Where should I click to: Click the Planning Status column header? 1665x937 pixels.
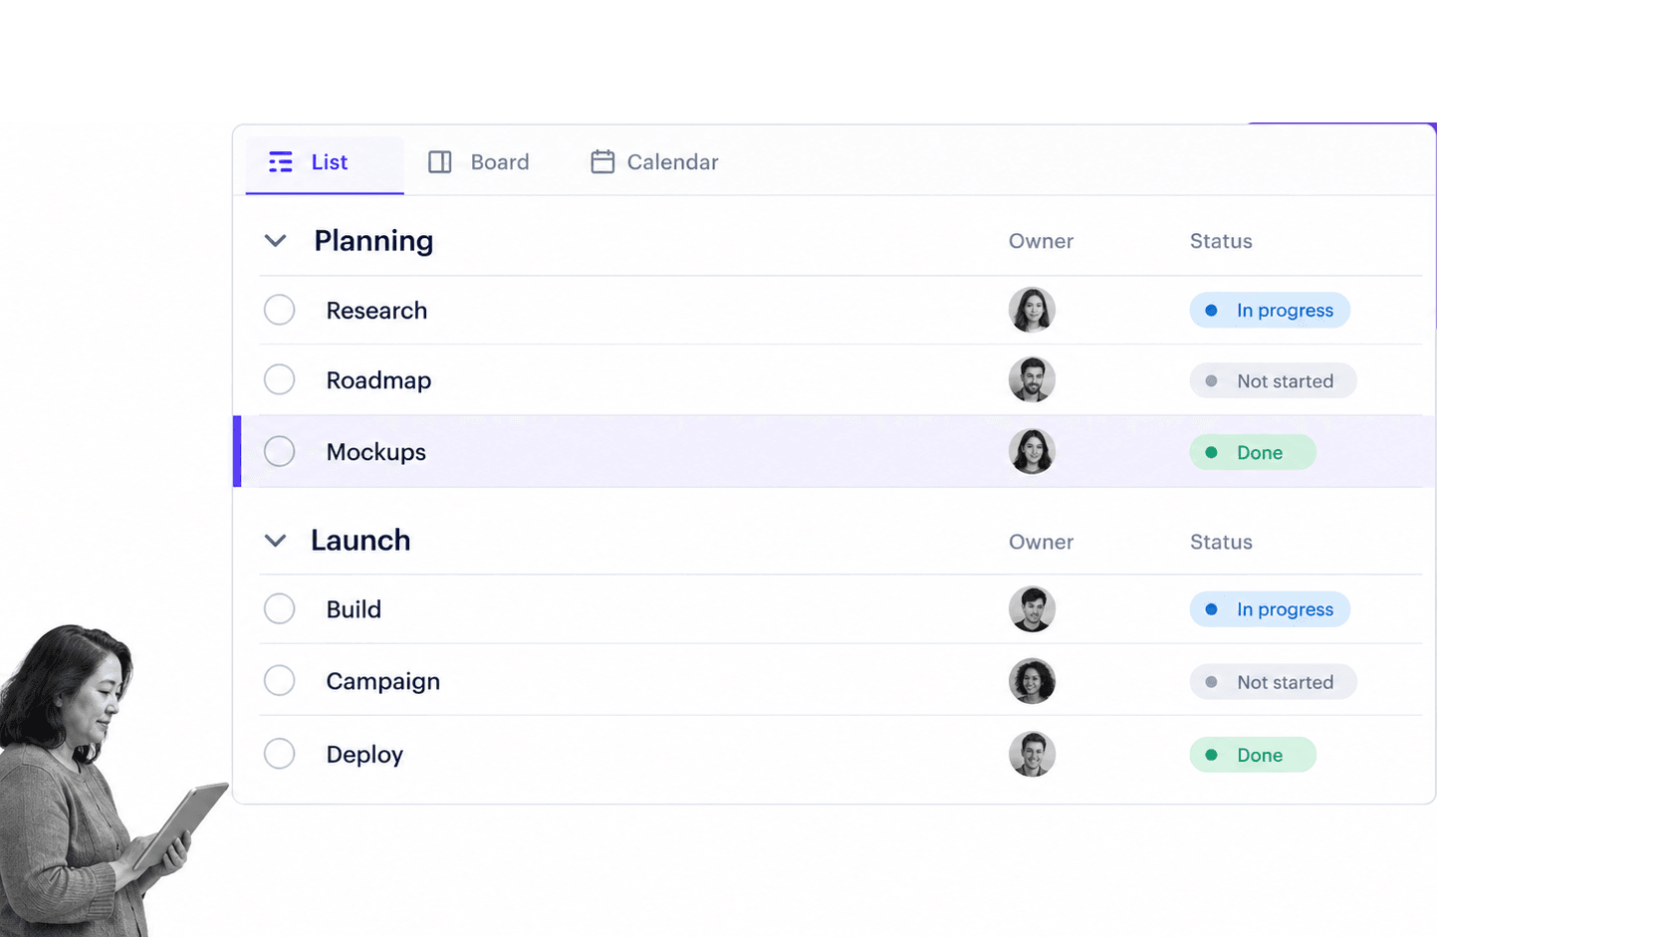[x=1221, y=241]
